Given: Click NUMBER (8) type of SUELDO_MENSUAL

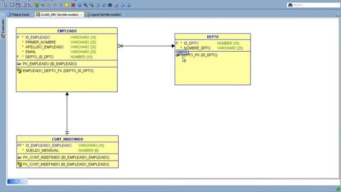Looking at the screenshot, I should 88,150.
